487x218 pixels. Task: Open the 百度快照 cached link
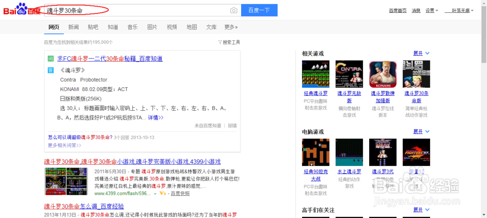180,194
